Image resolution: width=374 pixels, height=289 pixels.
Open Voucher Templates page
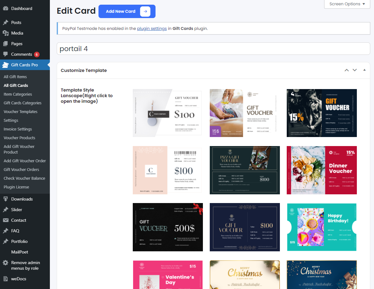click(21, 111)
